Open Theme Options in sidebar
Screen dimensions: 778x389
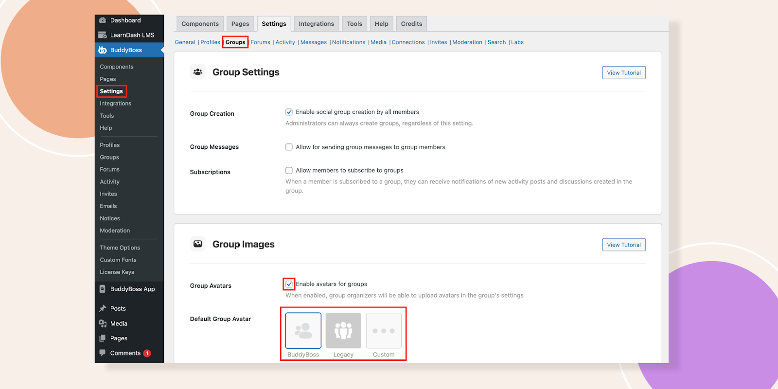click(x=120, y=248)
